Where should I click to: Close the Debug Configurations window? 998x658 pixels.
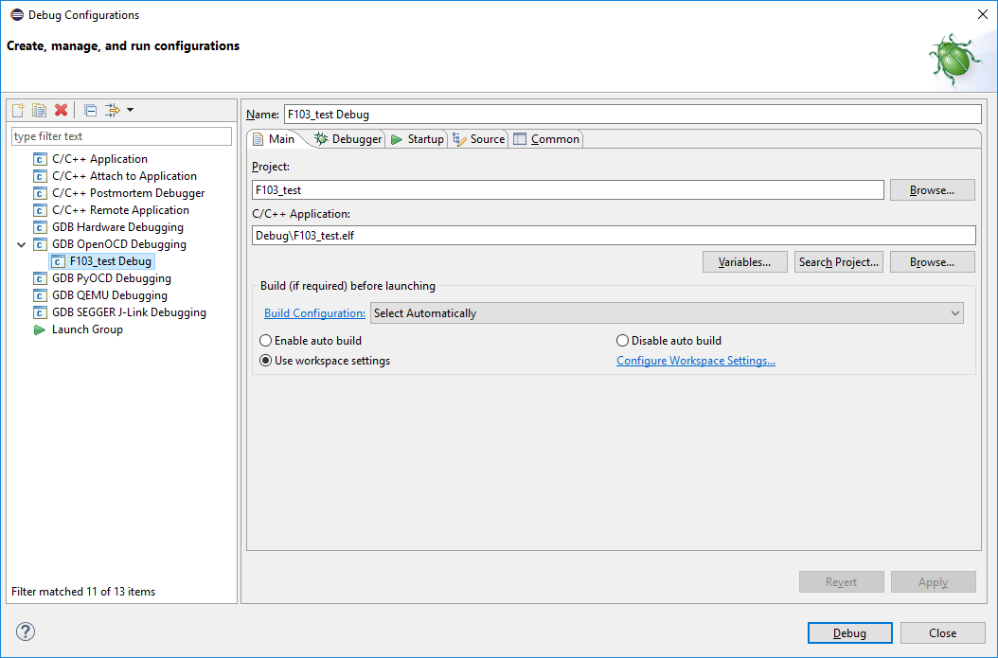click(982, 14)
